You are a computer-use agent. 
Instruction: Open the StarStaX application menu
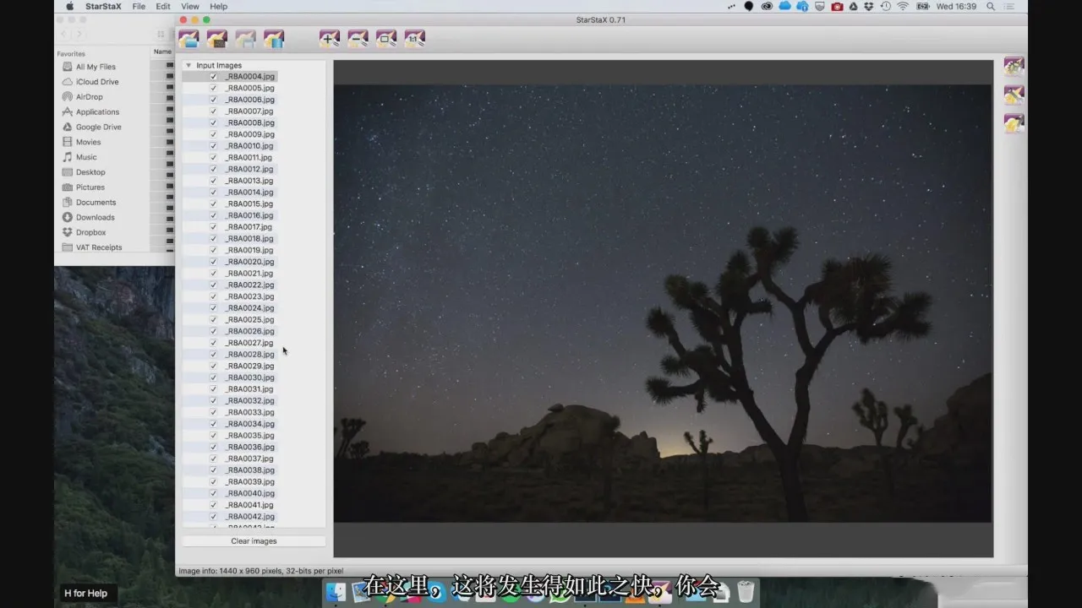click(103, 7)
